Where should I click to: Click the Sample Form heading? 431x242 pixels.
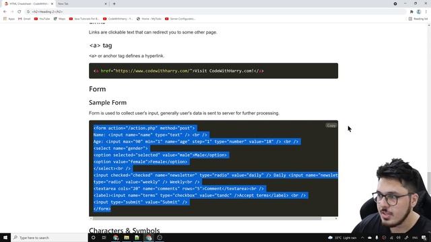[x=108, y=103]
